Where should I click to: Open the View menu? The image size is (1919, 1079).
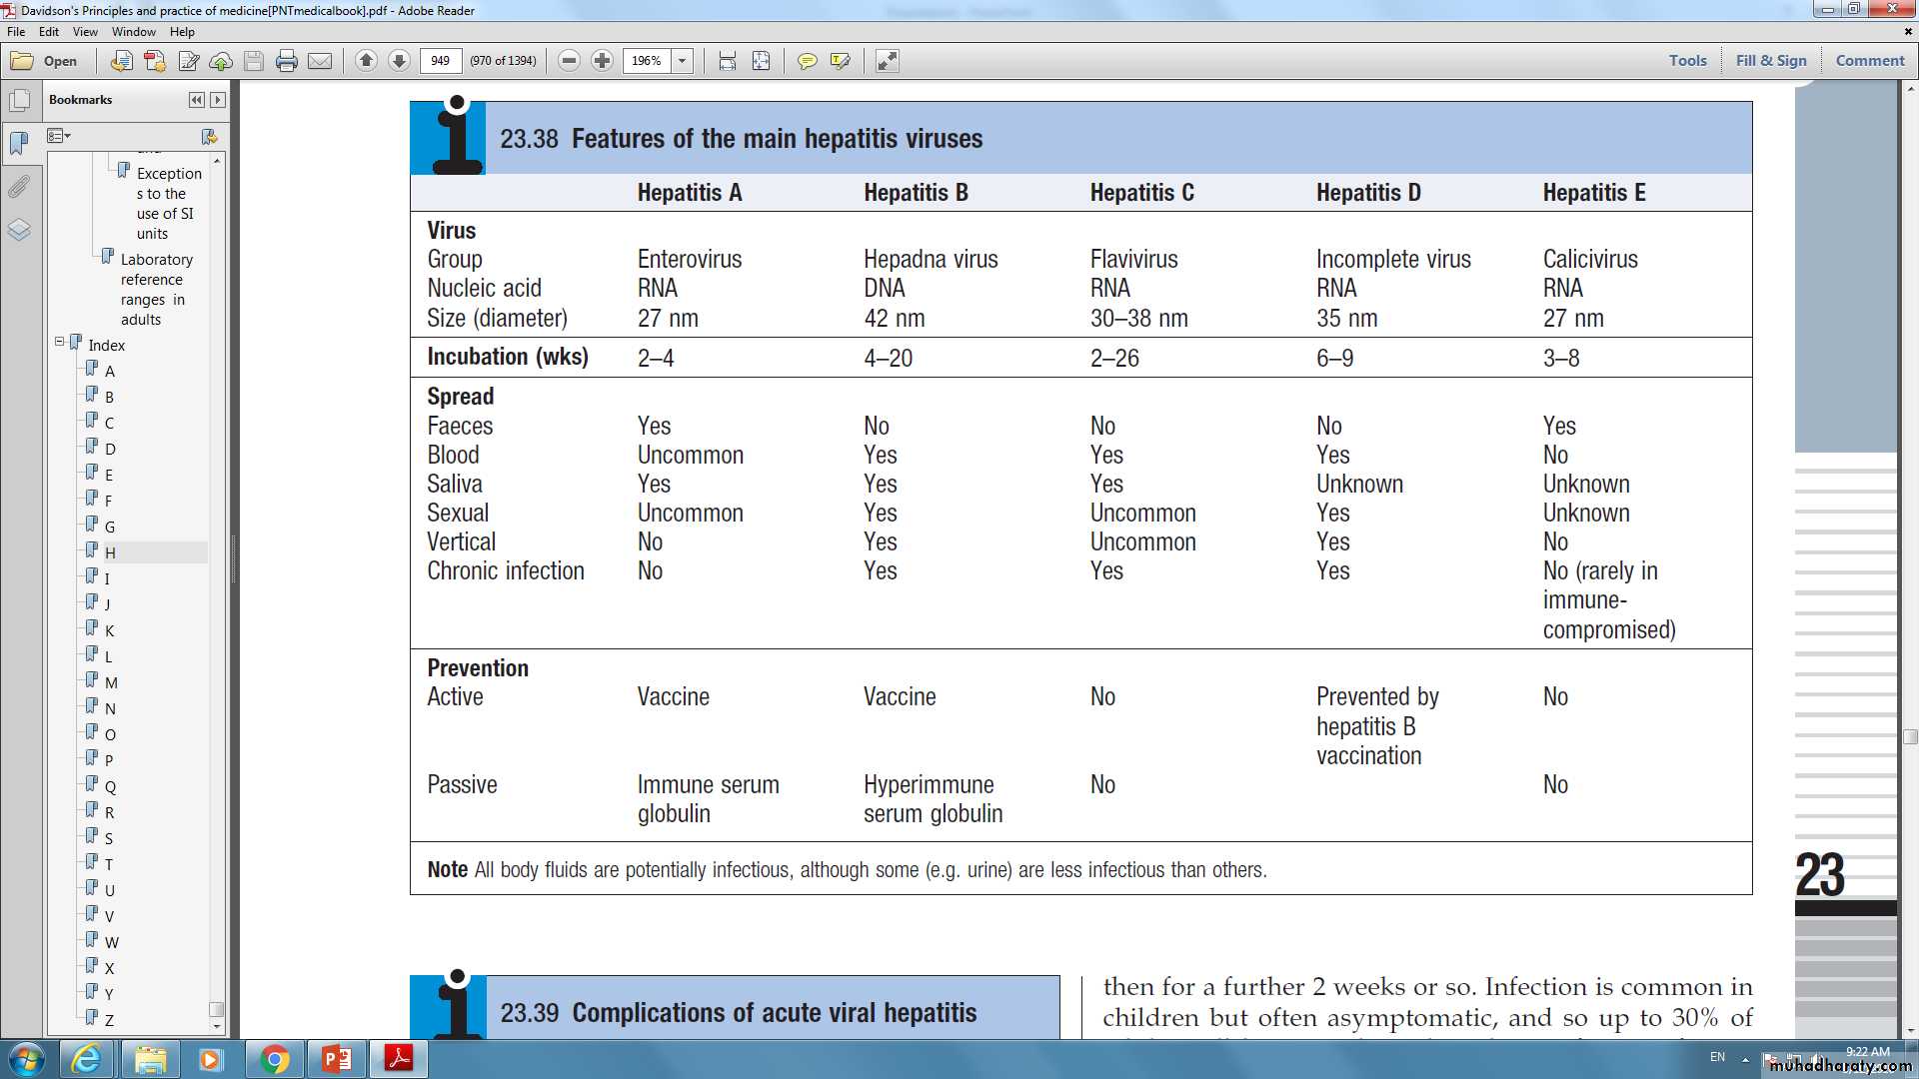85,32
